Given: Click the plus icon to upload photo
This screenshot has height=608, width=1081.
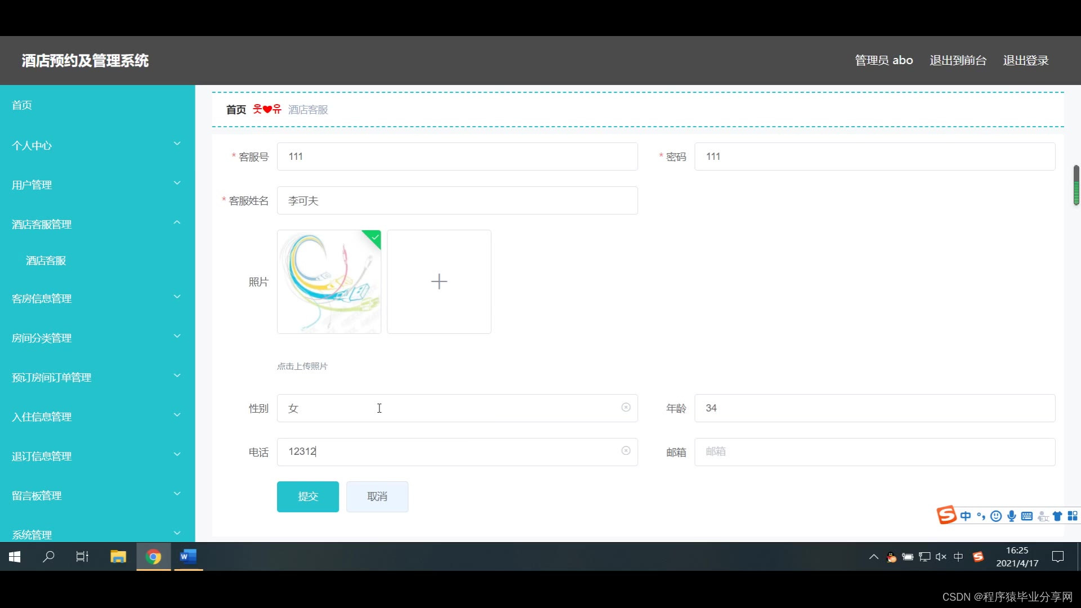Looking at the screenshot, I should tap(439, 281).
